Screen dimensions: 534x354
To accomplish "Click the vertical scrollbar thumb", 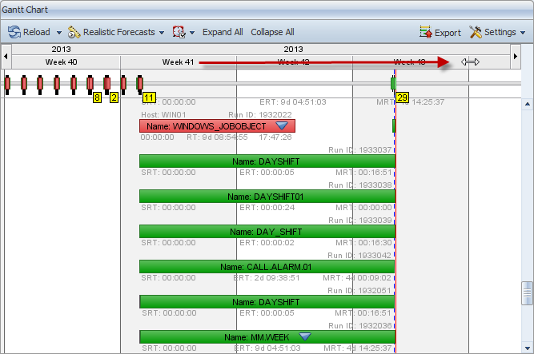I will 527,292.
